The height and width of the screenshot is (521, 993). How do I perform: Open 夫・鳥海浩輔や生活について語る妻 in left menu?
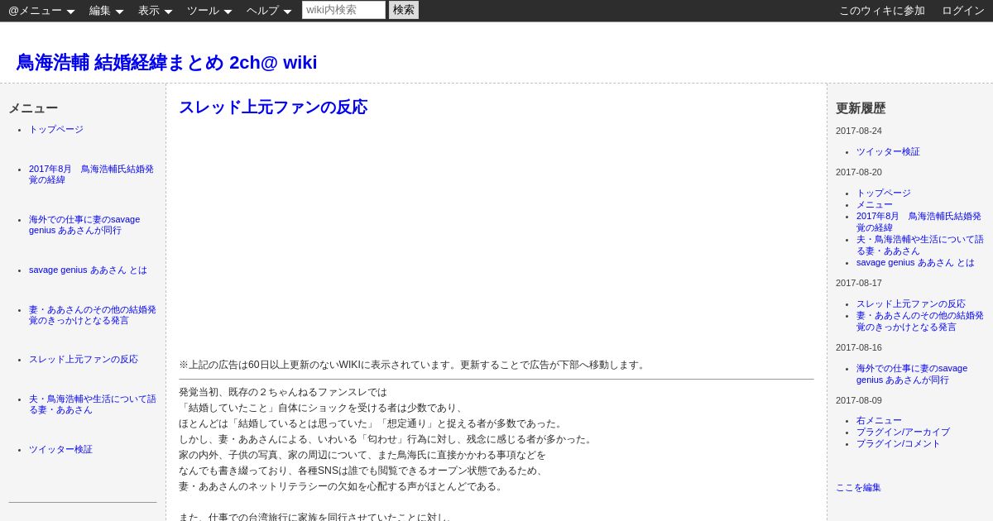pyautogui.click(x=93, y=404)
